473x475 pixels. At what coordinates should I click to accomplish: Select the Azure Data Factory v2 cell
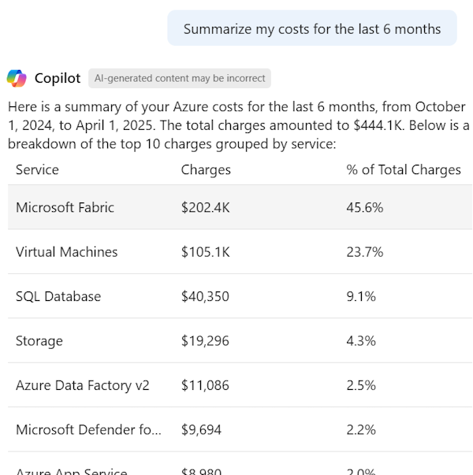[82, 385]
